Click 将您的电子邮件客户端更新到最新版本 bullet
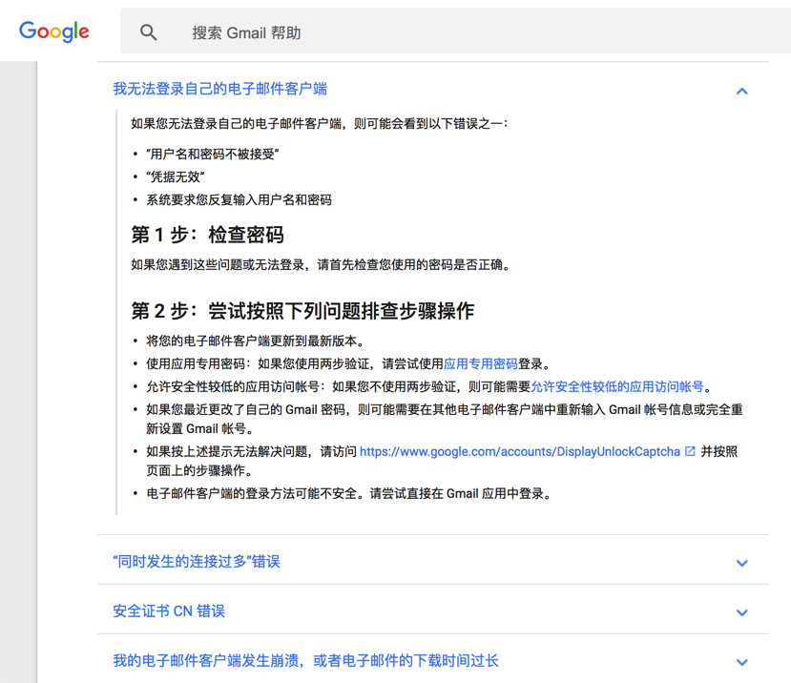The width and height of the screenshot is (791, 683). pyautogui.click(x=256, y=341)
